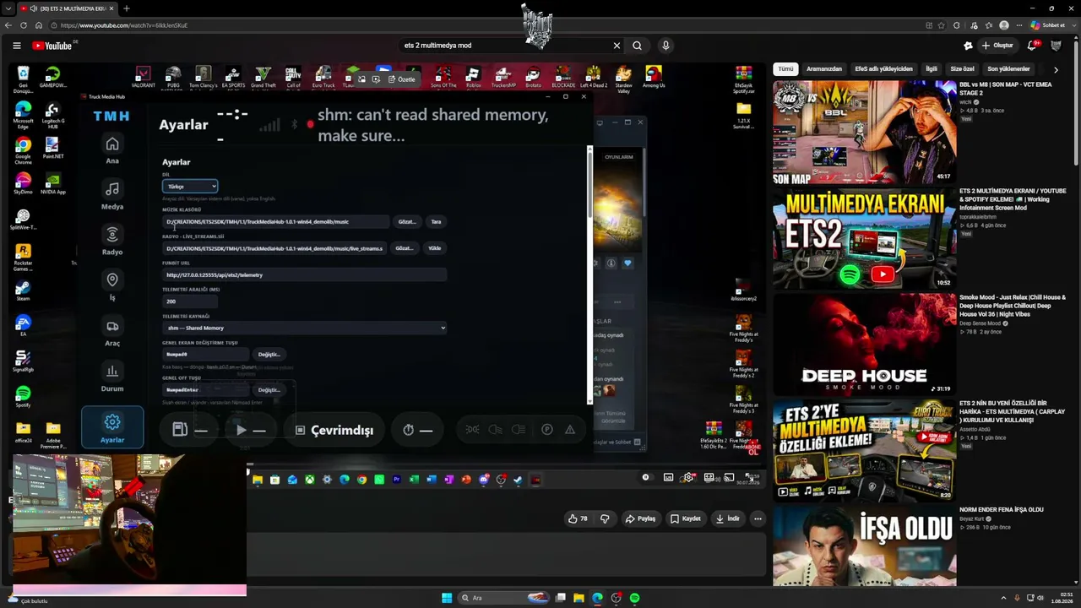Click the YouTube logo
The image size is (1081, 608).
point(52,46)
